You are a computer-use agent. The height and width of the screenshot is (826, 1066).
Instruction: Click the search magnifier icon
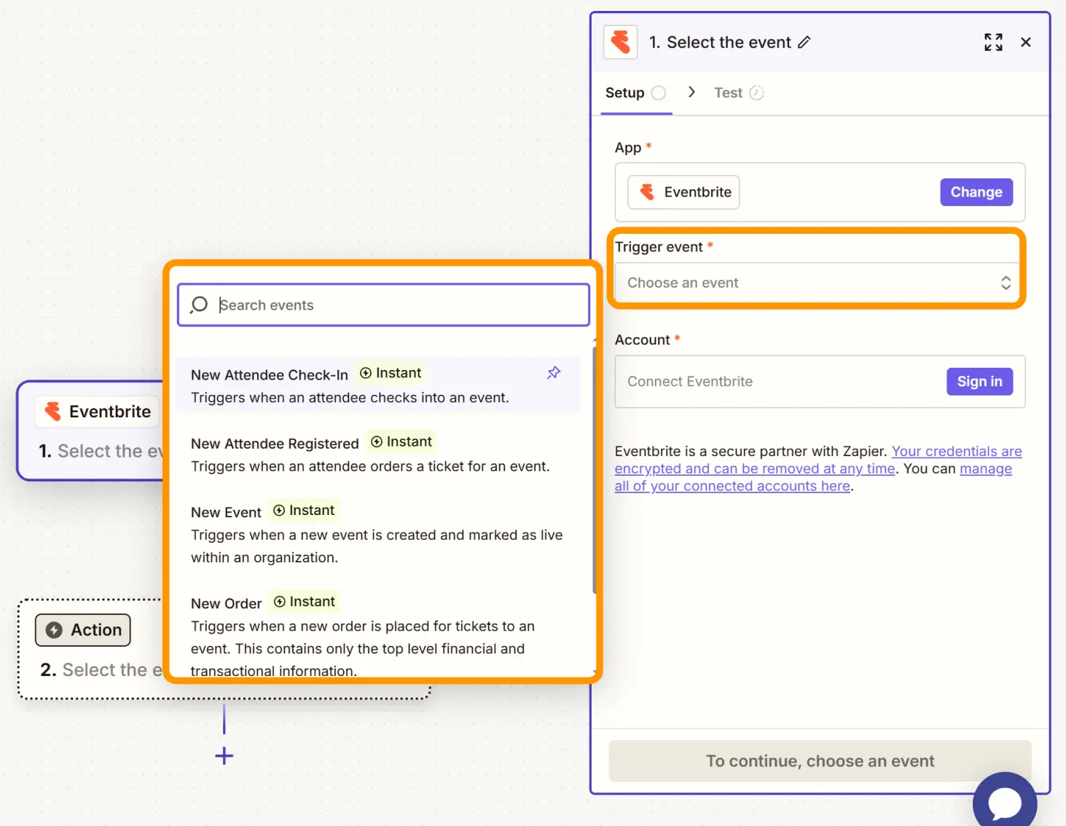[199, 304]
